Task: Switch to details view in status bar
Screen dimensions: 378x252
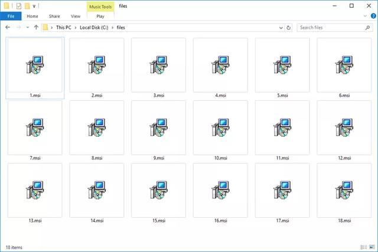Action: point(361,246)
